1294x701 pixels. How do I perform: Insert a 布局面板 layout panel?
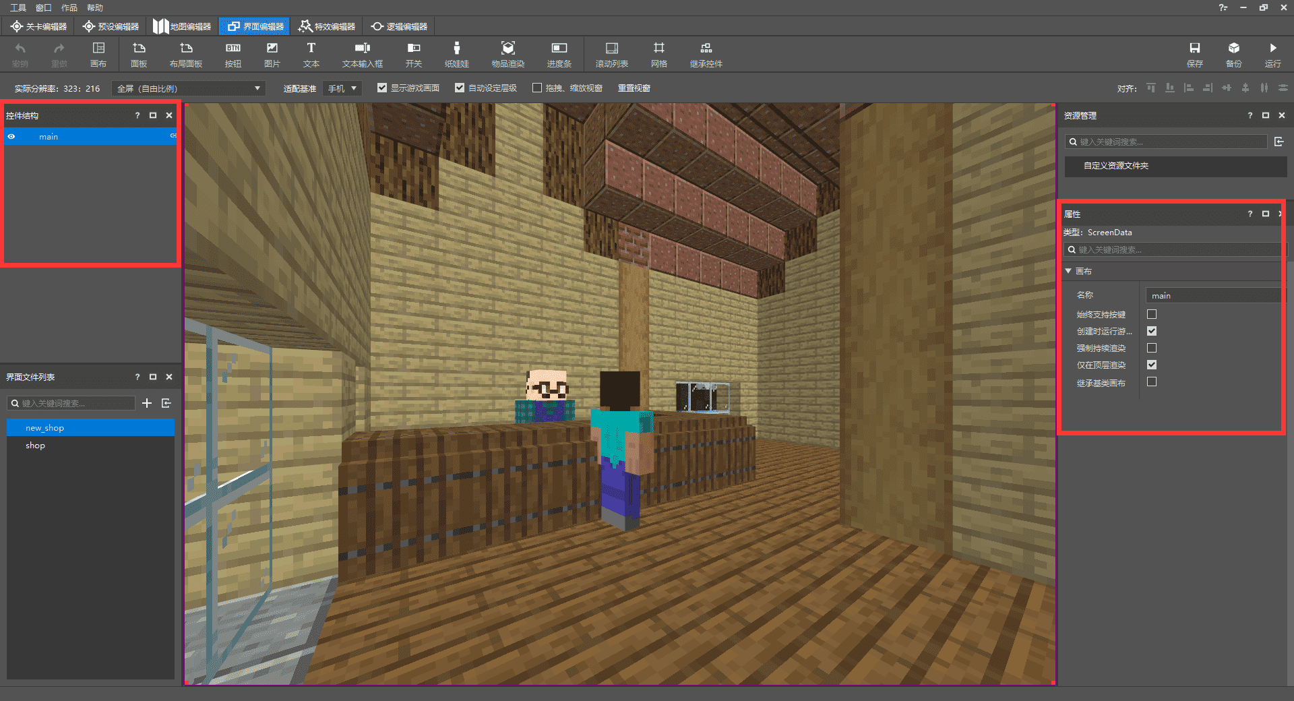186,54
